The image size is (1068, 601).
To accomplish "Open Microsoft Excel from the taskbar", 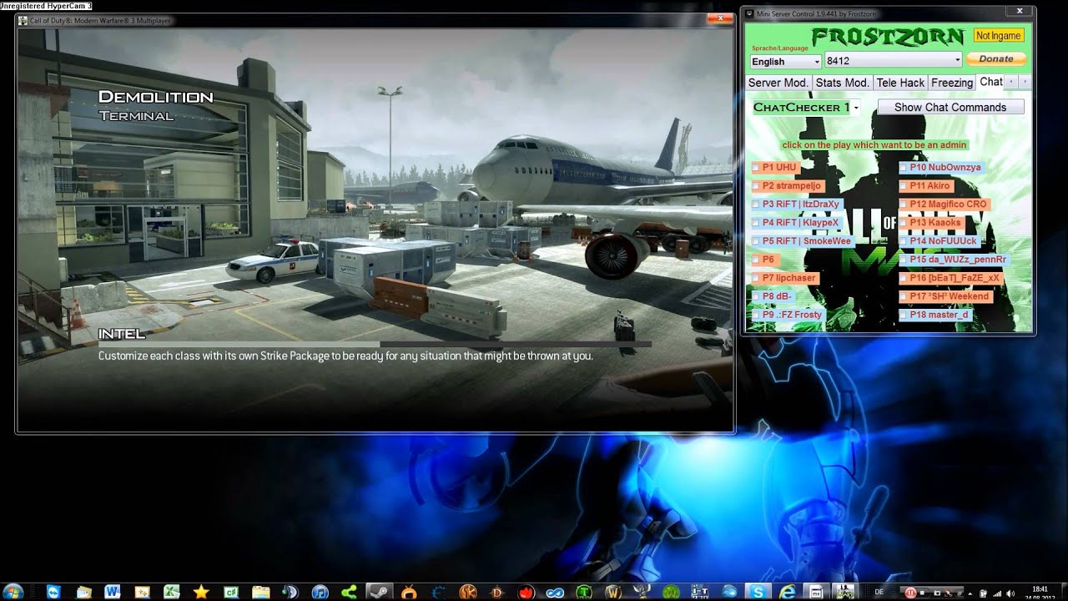I will pos(170,592).
